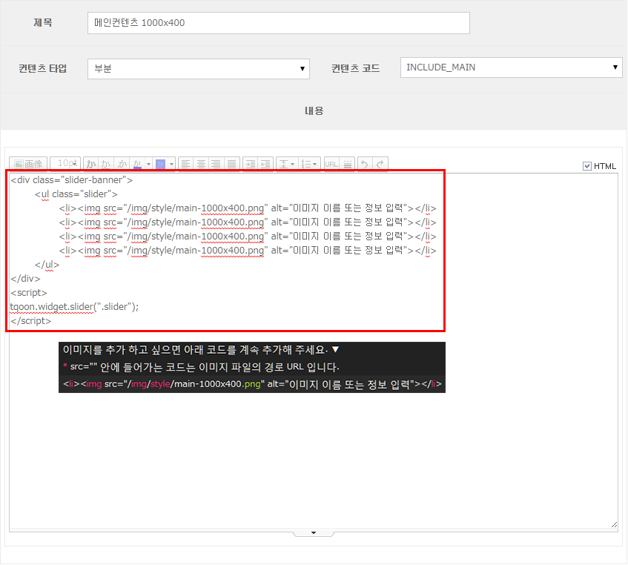628x565 pixels.
Task: Select the background highlight color swatch
Action: point(160,164)
